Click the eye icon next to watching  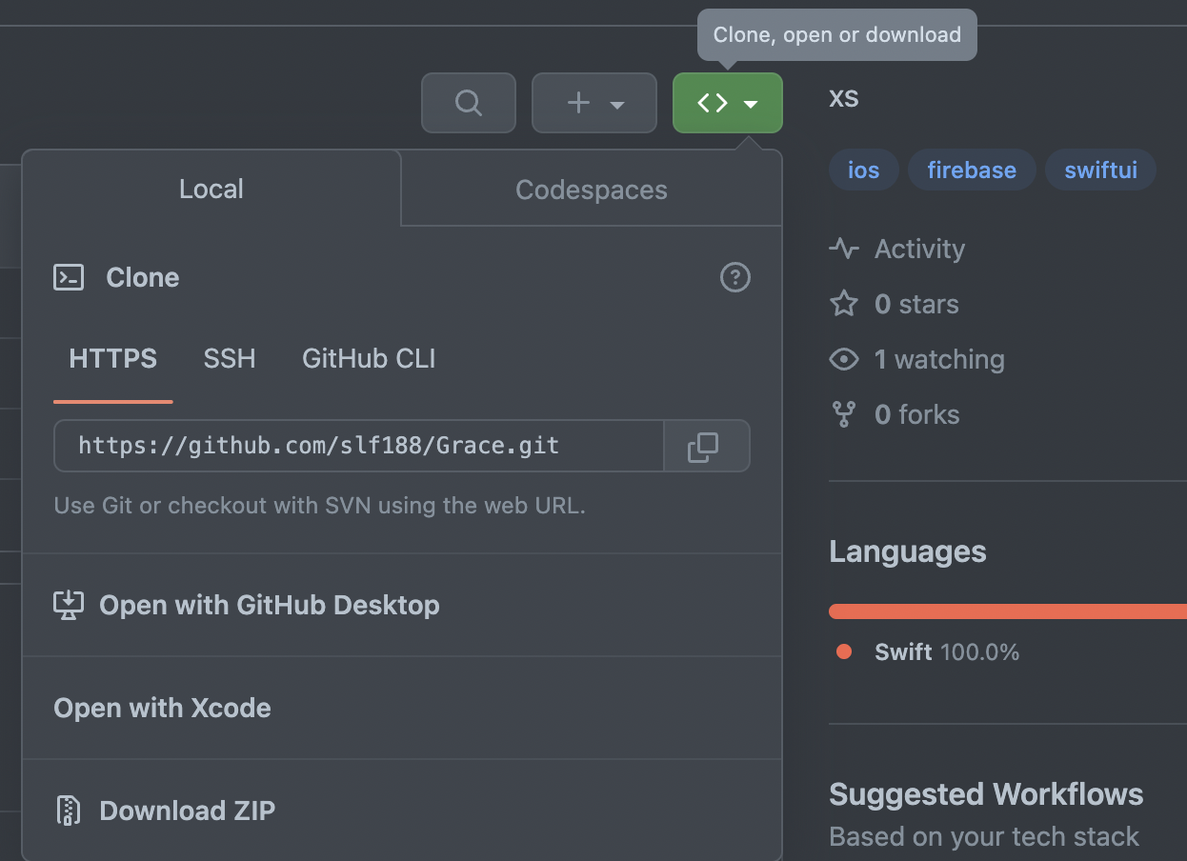(x=844, y=359)
